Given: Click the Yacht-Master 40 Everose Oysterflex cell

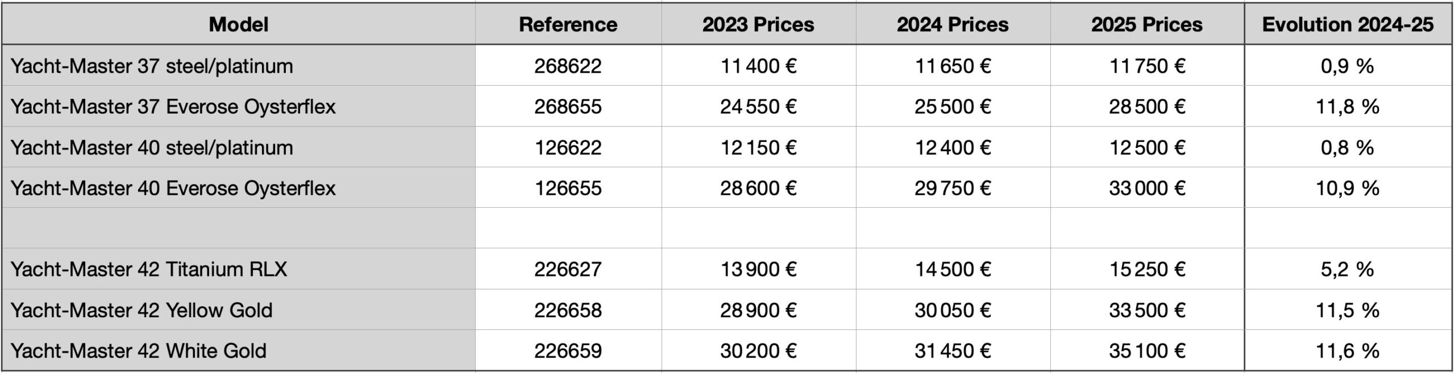Looking at the screenshot, I should click(239, 188).
